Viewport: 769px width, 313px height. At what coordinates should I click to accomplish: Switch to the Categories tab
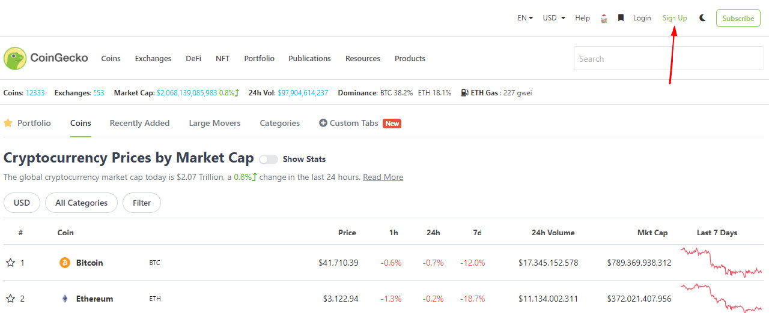coord(280,123)
